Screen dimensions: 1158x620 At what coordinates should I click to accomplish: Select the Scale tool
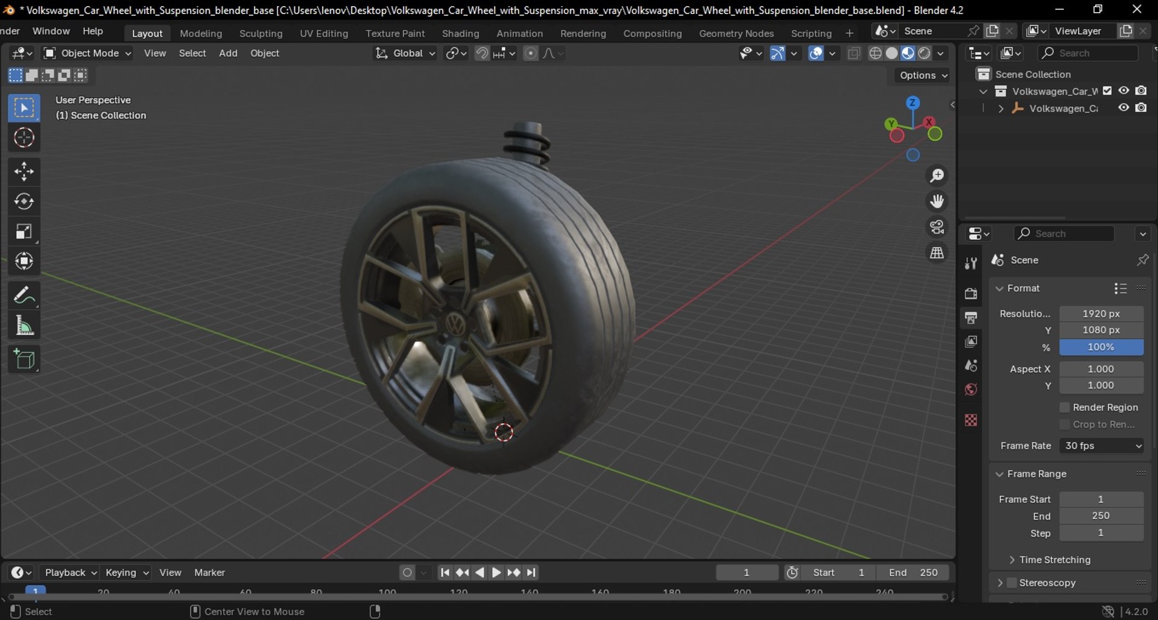pos(24,231)
